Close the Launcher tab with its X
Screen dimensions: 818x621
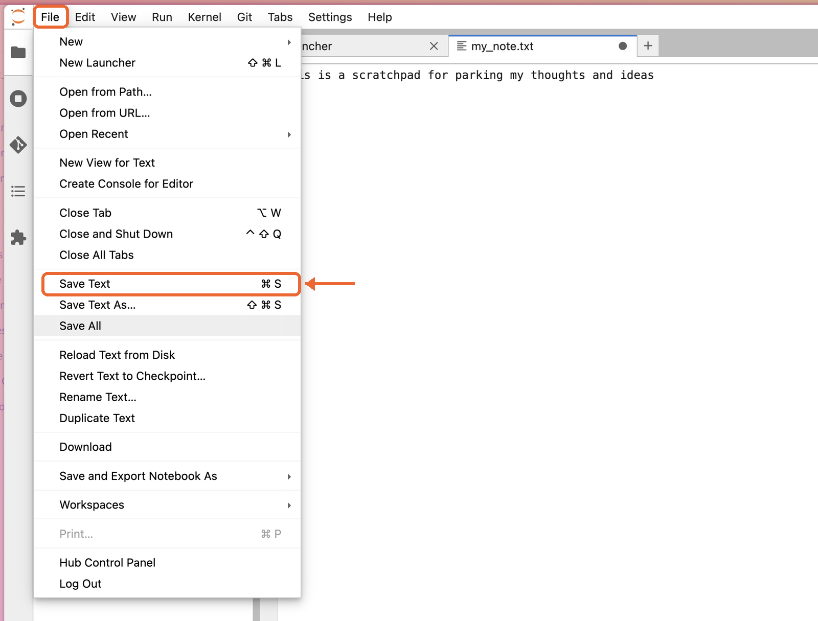click(434, 46)
